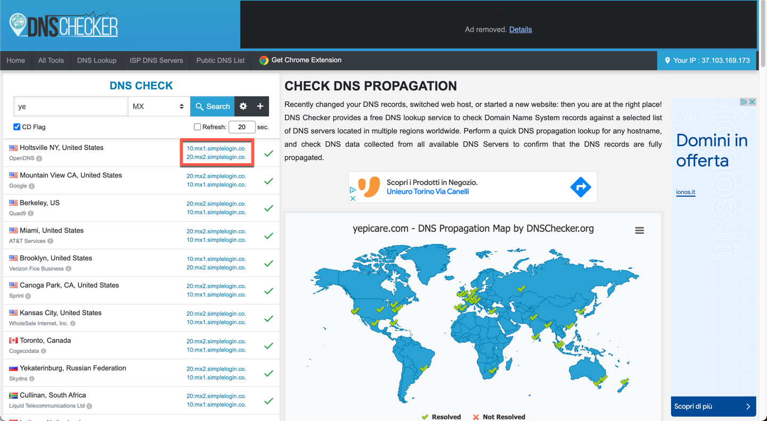
Task: Uncheck the CD Flag checkbox
Action: pyautogui.click(x=17, y=127)
